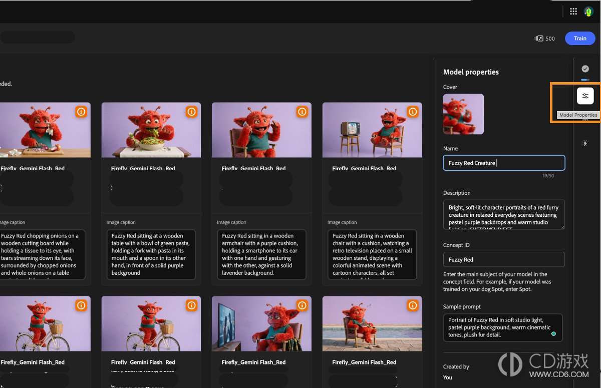
Task: Open the user profile avatar menu
Action: 589,11
